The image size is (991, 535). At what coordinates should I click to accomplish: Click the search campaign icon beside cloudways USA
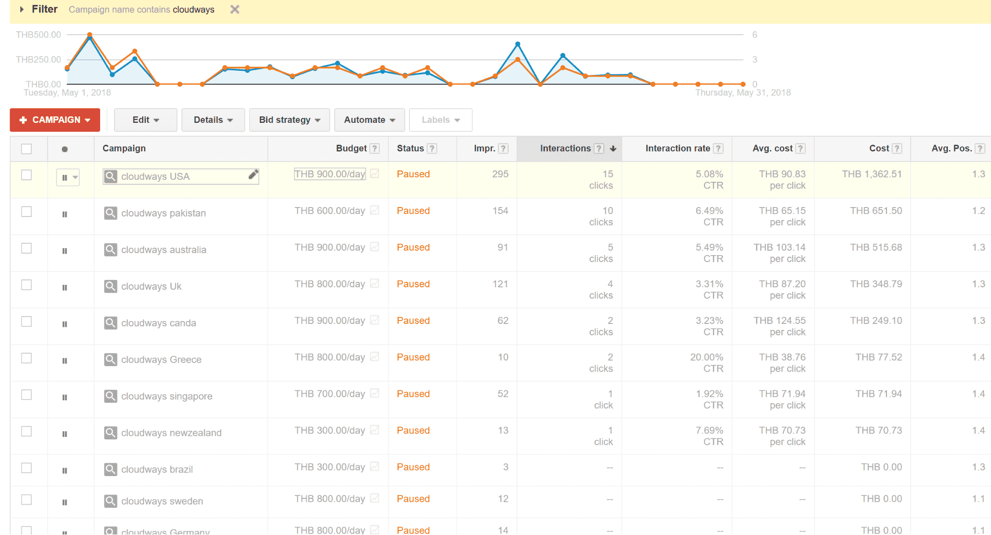111,176
